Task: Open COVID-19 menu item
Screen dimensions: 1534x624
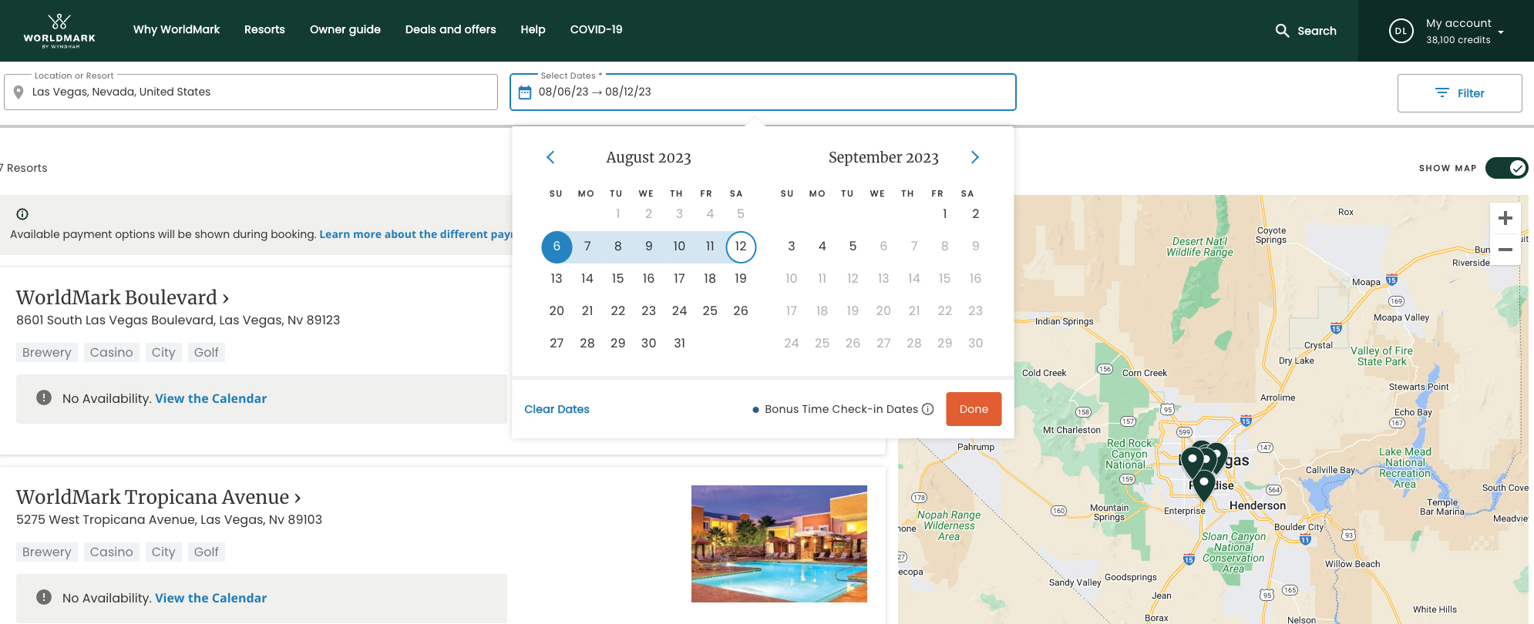Action: pyautogui.click(x=597, y=30)
